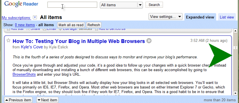This screenshot has width=239, height=103.
Task: Click the scrollbar down arrow
Action: (236, 93)
